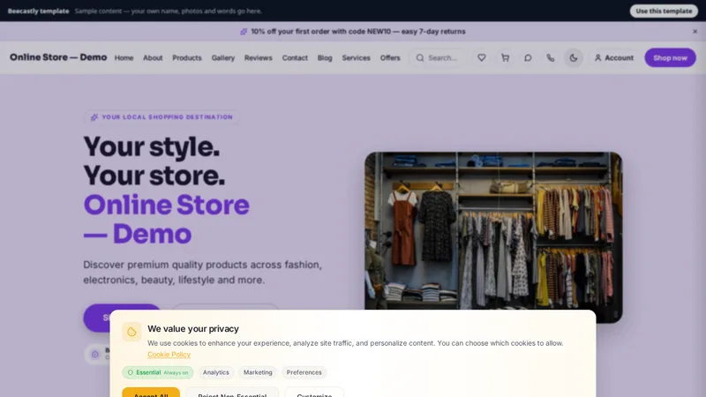Viewport: 706px width, 397px height.
Task: Click Use this template button
Action: (664, 11)
